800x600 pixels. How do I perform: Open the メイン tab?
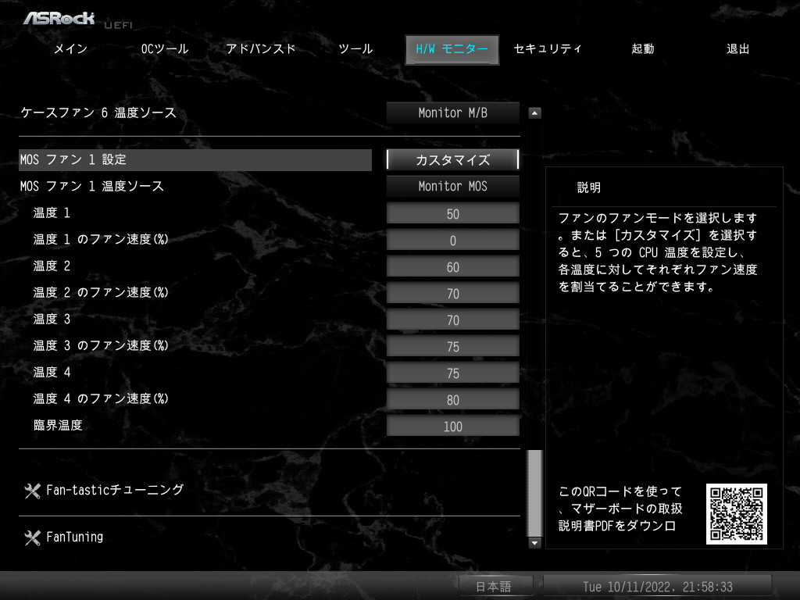coord(70,49)
